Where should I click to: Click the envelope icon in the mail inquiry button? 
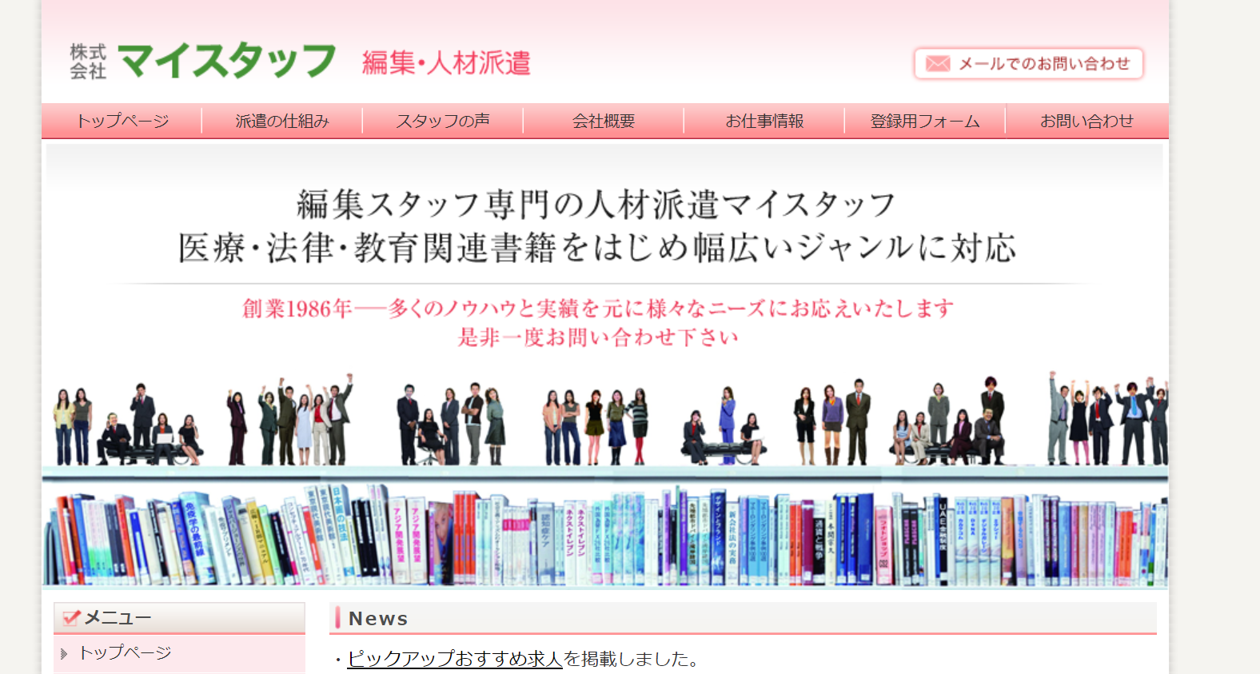(x=938, y=64)
